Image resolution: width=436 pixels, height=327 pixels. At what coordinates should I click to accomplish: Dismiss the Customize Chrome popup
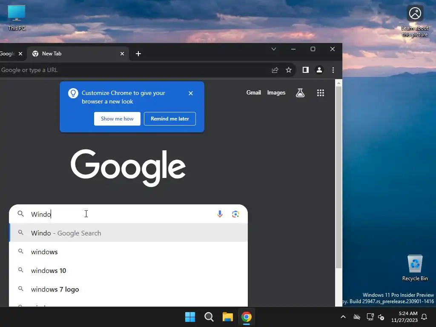(x=190, y=93)
